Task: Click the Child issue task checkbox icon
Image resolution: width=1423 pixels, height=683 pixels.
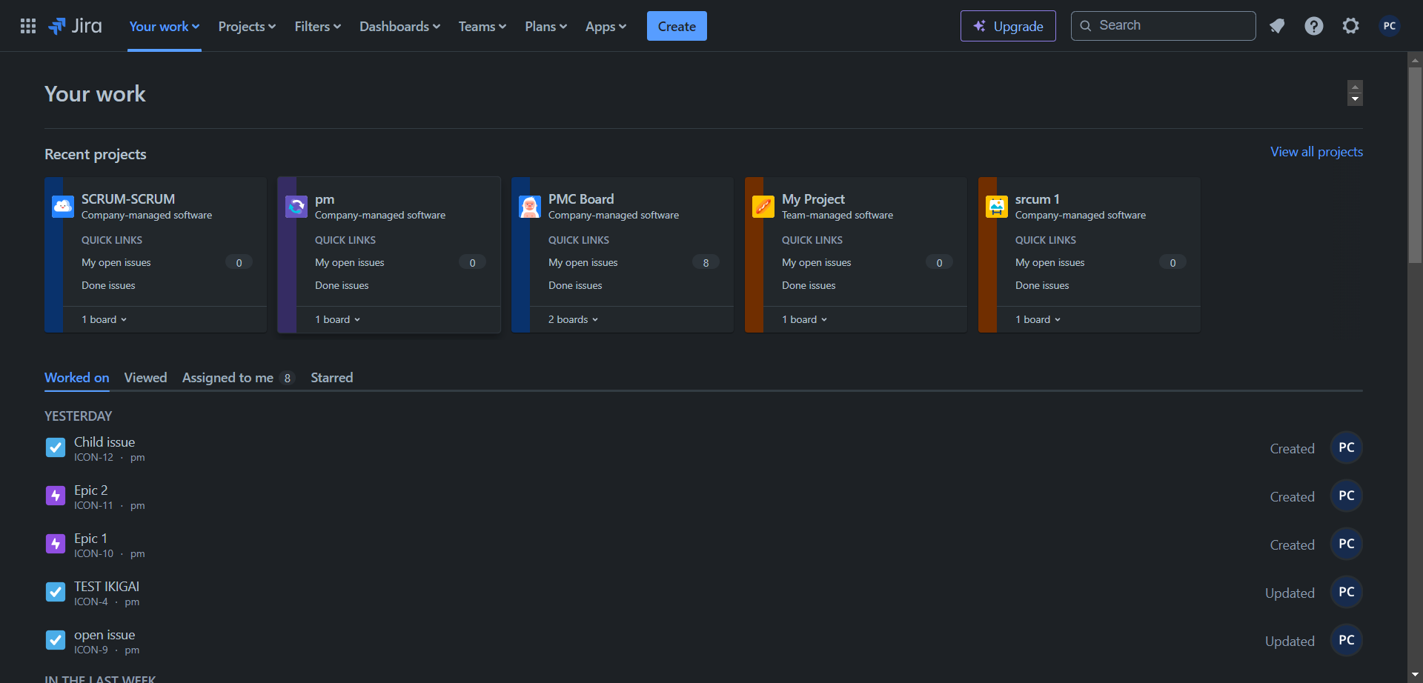Action: pyautogui.click(x=56, y=447)
